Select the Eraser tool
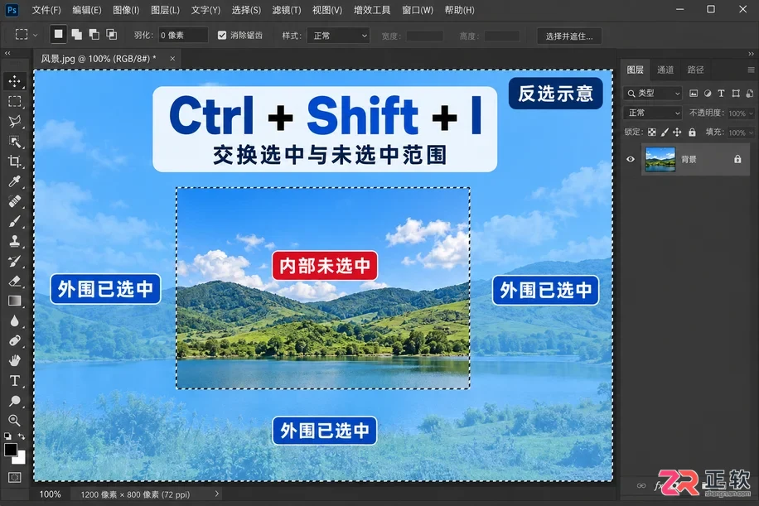759x506 pixels. [15, 281]
